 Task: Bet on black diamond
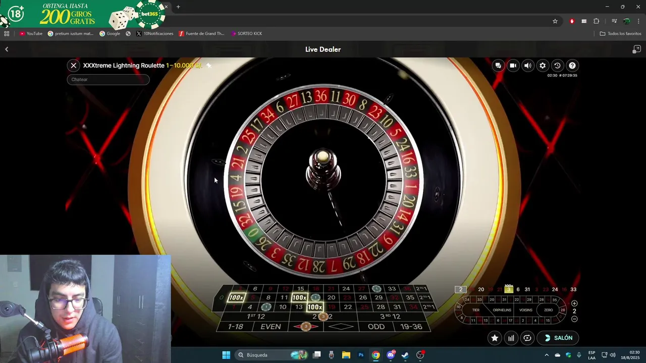341,327
